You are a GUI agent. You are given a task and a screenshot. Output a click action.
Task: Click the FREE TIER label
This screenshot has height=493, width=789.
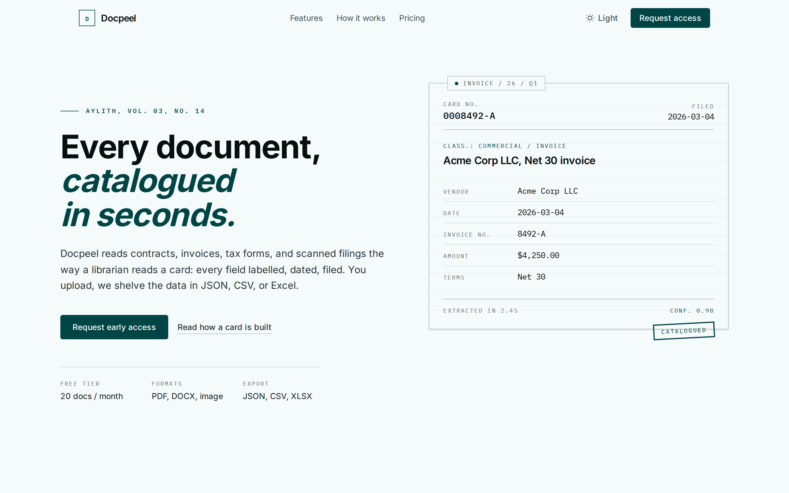pos(80,384)
